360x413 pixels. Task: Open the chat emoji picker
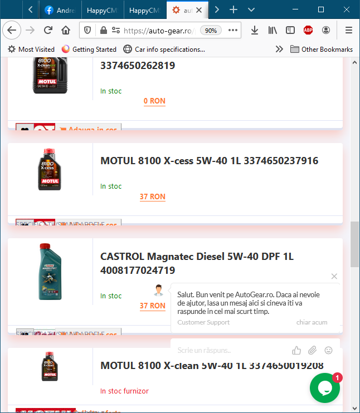click(x=328, y=350)
